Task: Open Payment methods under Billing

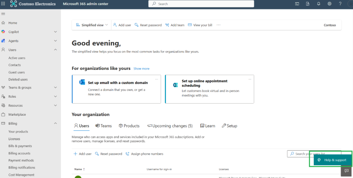Action: tap(21, 160)
